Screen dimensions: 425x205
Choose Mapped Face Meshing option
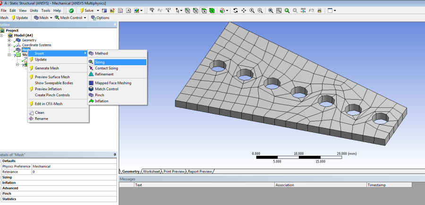click(x=117, y=83)
